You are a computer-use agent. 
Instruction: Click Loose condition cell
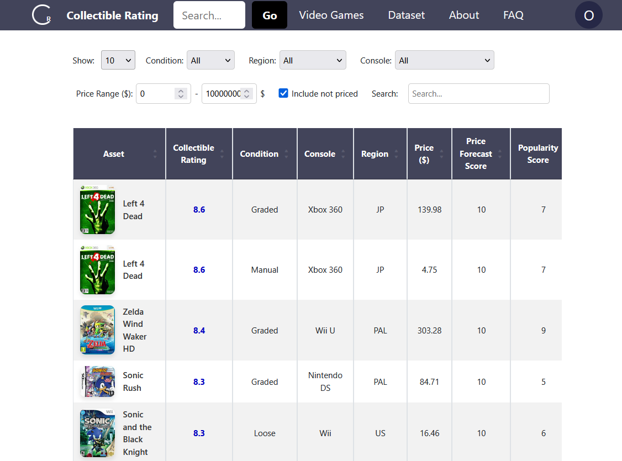[x=265, y=433]
